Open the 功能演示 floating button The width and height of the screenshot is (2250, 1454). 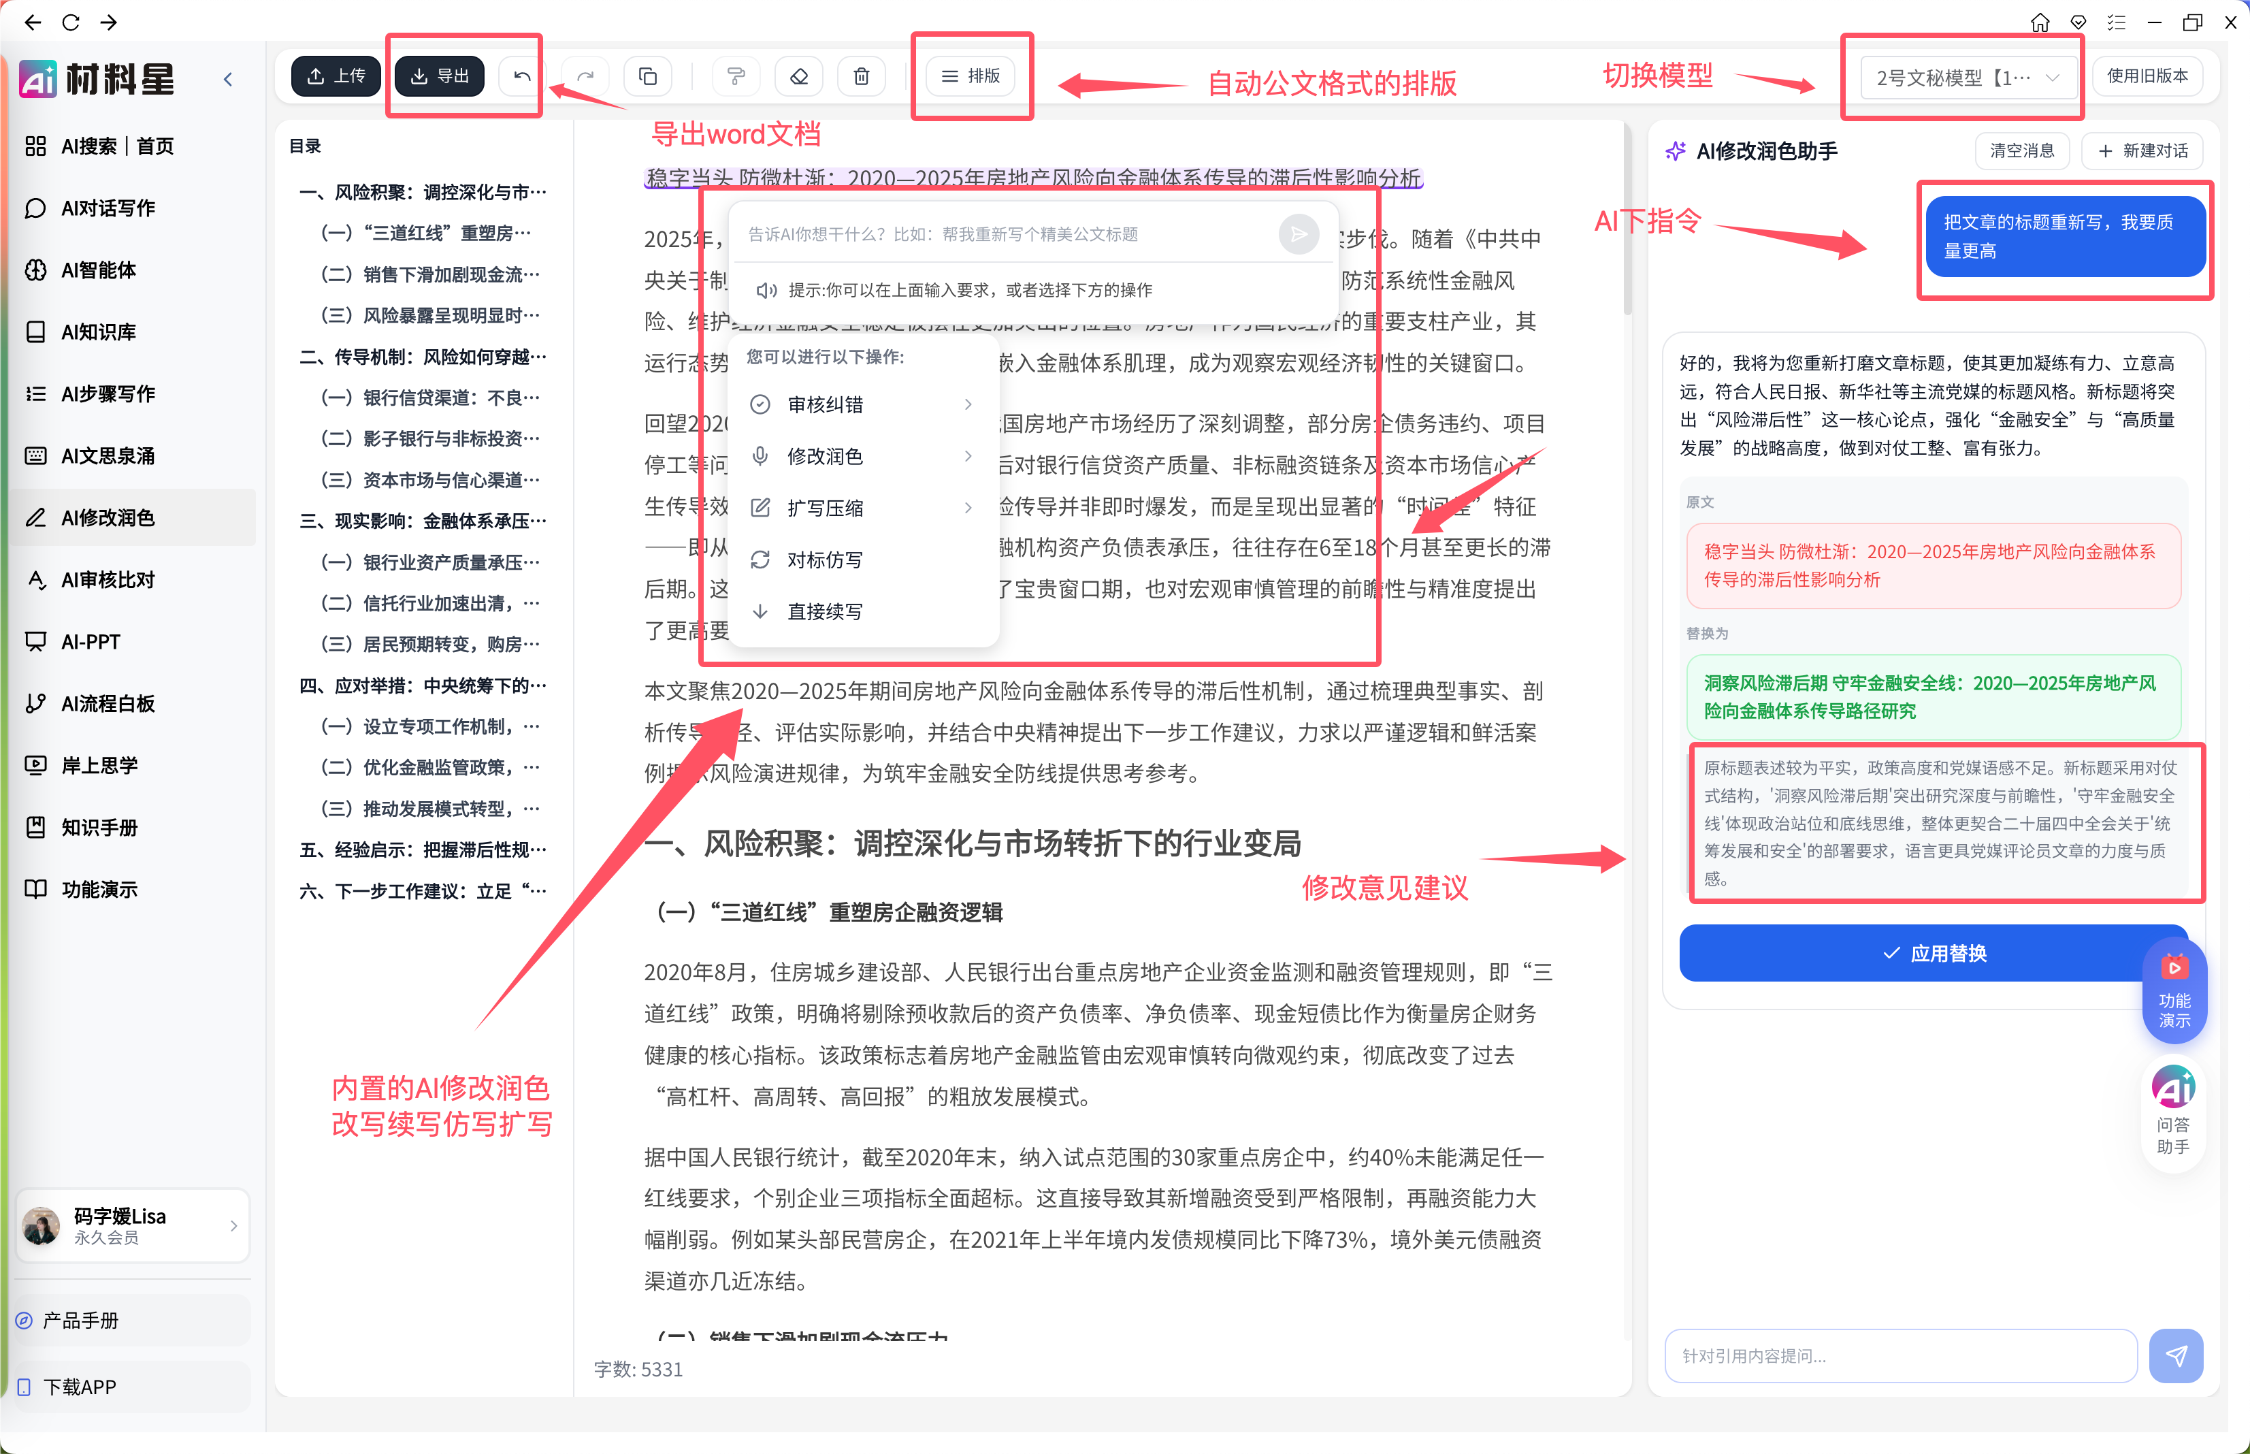click(x=2175, y=991)
